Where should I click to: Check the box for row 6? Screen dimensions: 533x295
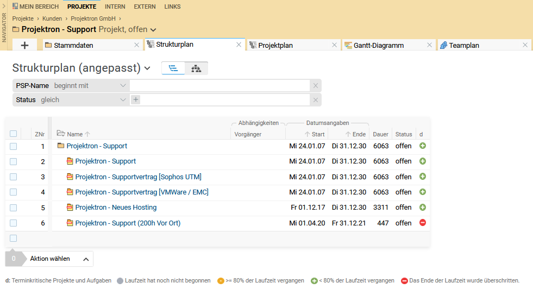pyautogui.click(x=13, y=223)
